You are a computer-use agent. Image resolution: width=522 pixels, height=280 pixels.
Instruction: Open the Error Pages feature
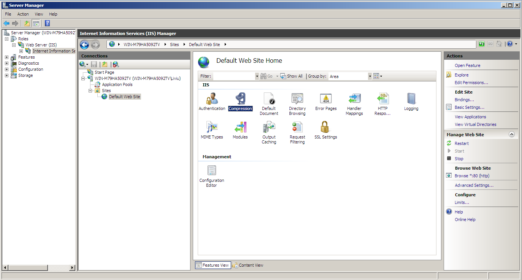(326, 100)
